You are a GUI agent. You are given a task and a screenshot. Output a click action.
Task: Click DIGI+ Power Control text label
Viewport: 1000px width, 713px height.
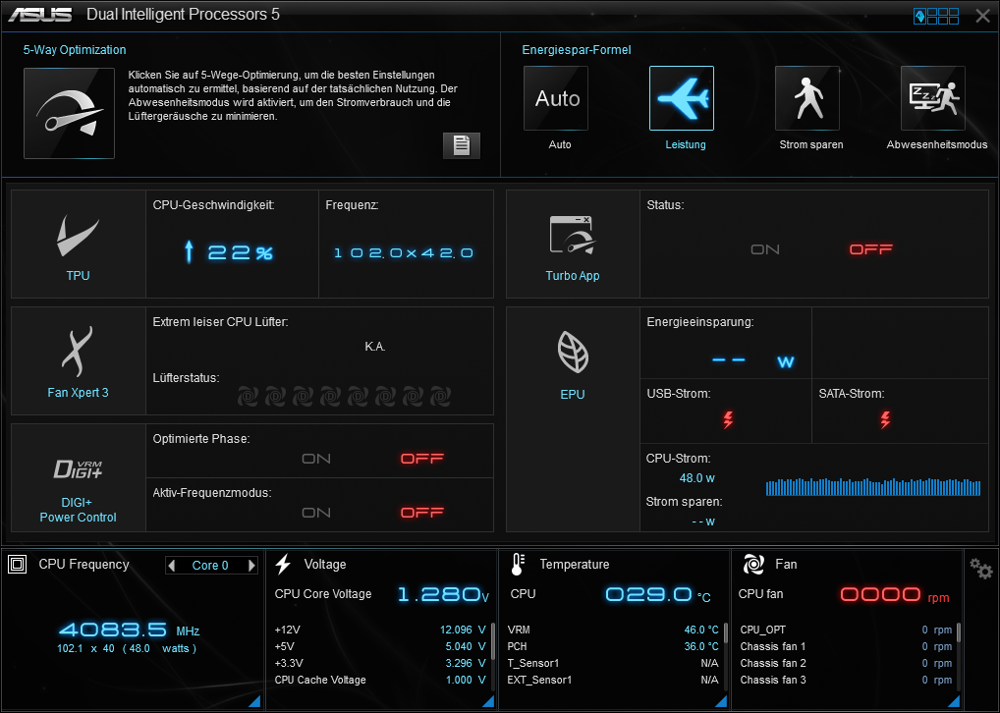[x=78, y=510]
